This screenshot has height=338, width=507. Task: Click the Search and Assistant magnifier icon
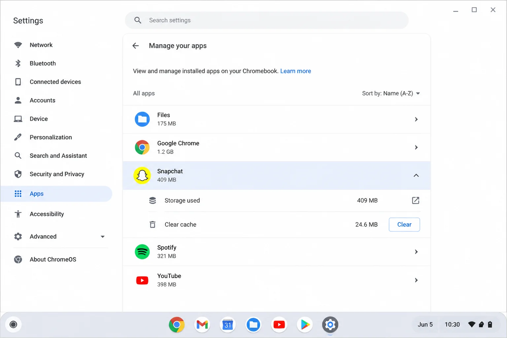pyautogui.click(x=18, y=155)
